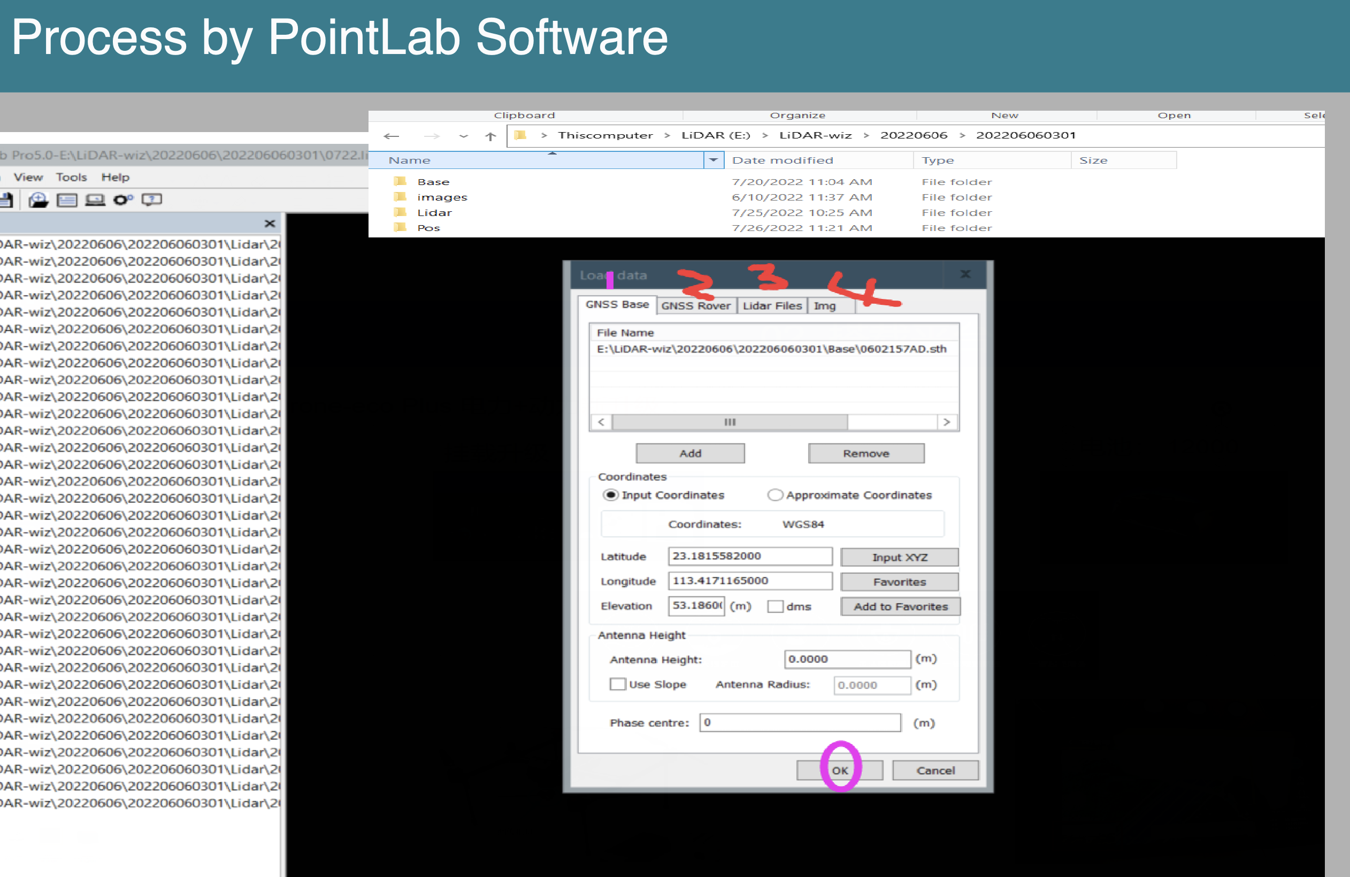The height and width of the screenshot is (877, 1350).
Task: Click the folder icon in the address bar
Action: [520, 135]
